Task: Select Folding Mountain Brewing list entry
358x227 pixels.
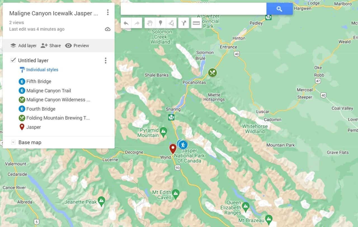Action: [58, 118]
